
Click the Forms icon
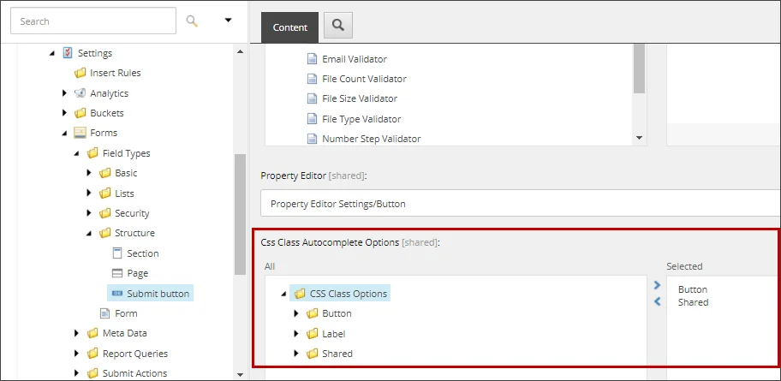coord(80,133)
